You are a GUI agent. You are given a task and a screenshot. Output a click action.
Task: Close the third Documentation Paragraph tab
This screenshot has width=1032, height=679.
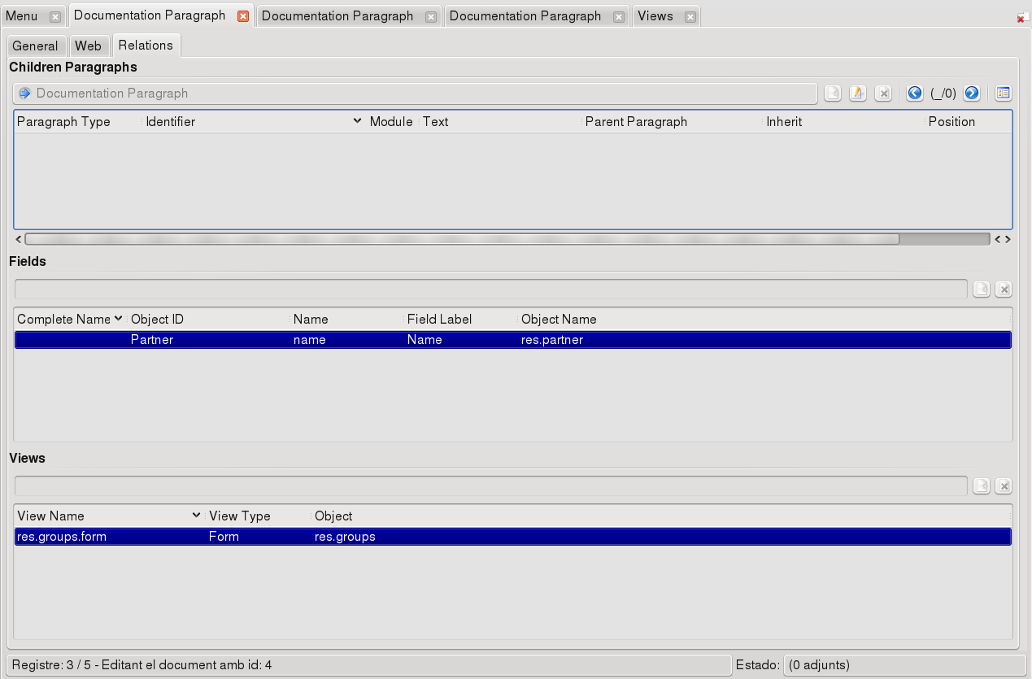(x=619, y=17)
